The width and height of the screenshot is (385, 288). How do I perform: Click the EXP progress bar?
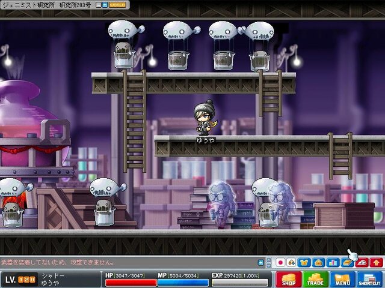click(240, 283)
